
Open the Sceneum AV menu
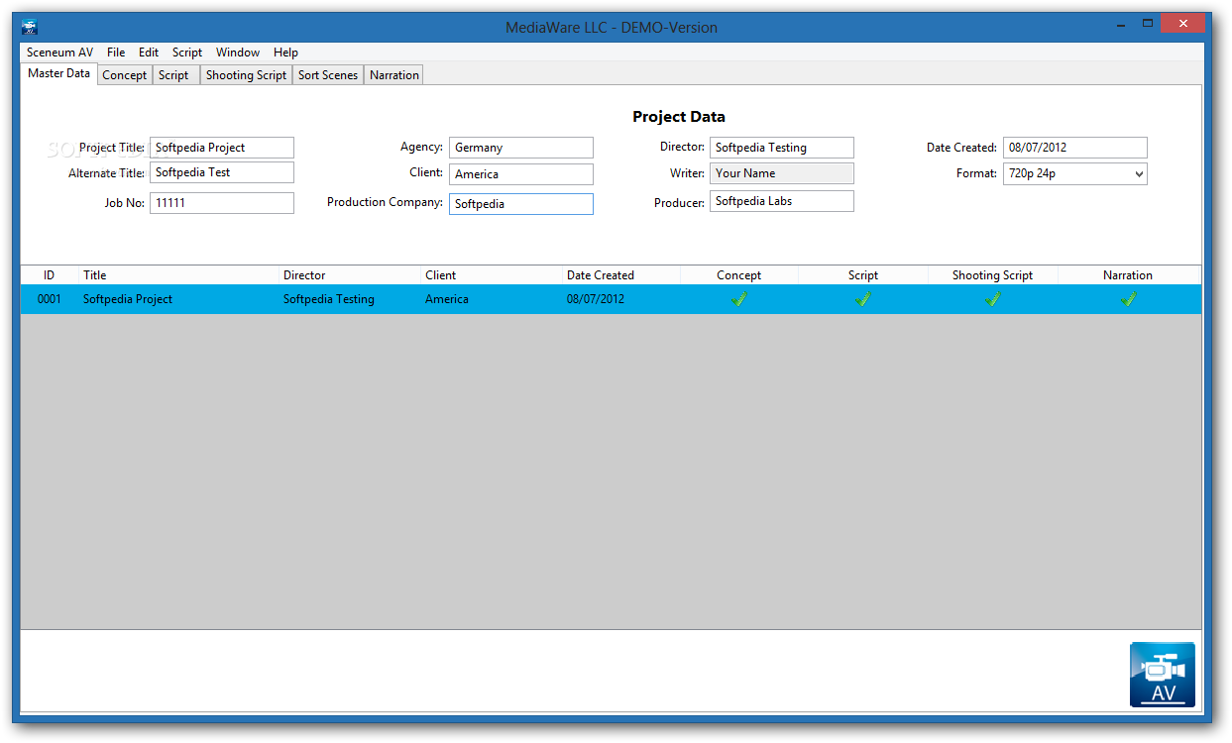pyautogui.click(x=59, y=53)
